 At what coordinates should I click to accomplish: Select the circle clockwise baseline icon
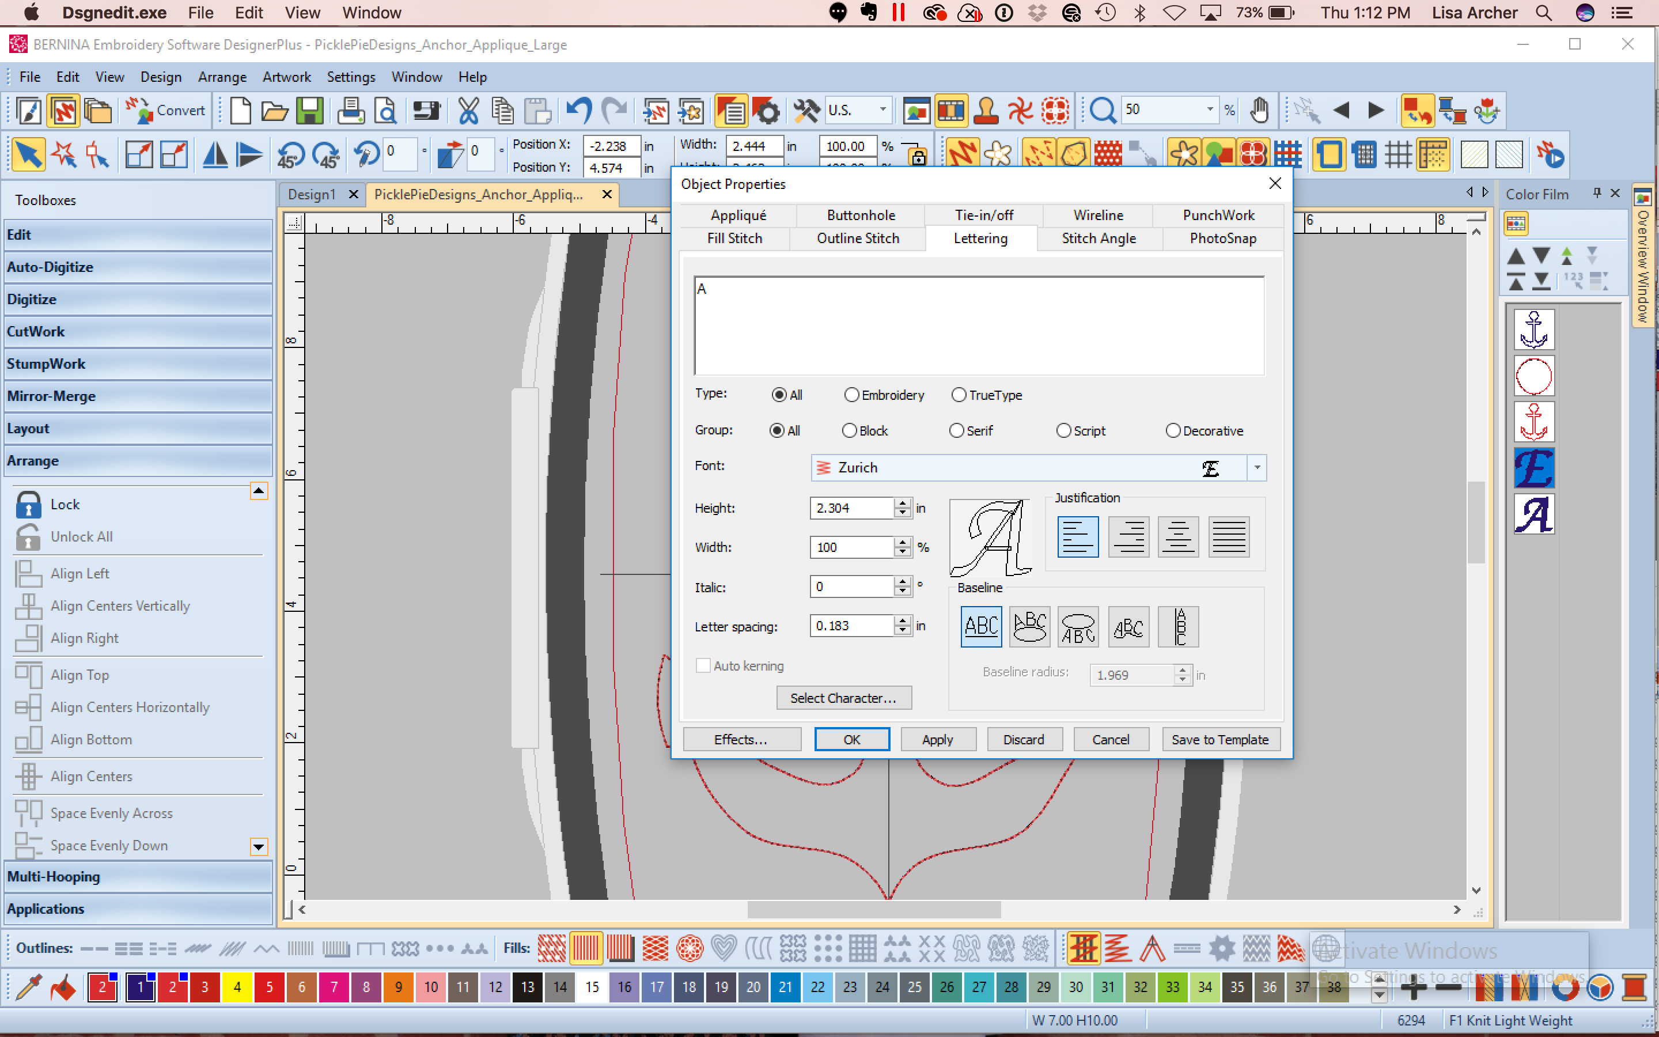click(x=1030, y=626)
